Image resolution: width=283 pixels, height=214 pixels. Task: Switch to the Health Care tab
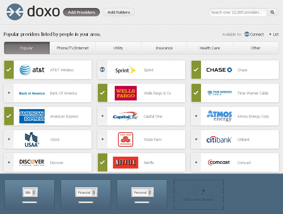210,48
